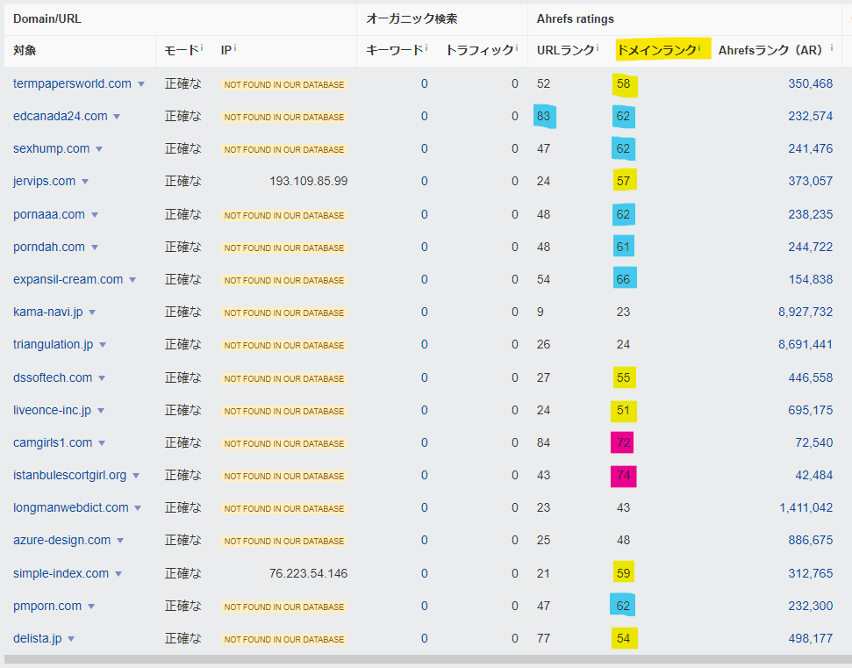Click the NOT FOUND badge in delista.jp row
The height and width of the screenshot is (668, 852).
[x=284, y=639]
